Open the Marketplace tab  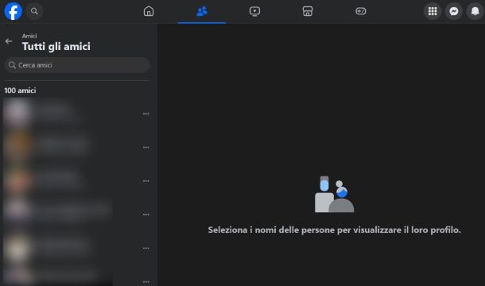tap(308, 11)
